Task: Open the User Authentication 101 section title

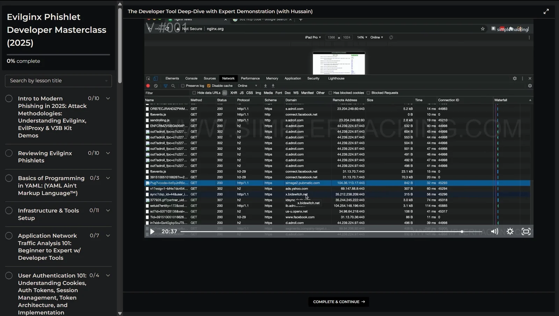Action: 52,294
